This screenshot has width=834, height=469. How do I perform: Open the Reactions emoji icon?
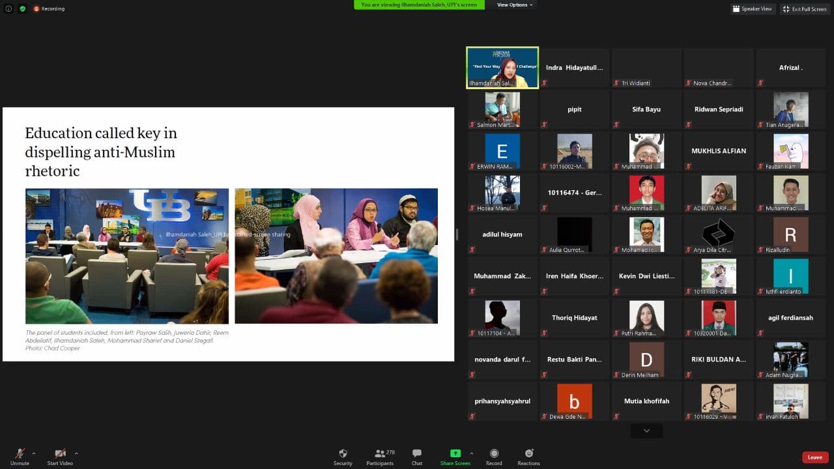pyautogui.click(x=528, y=454)
